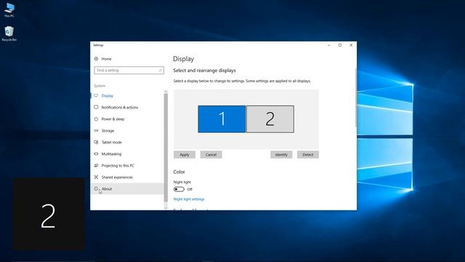Click the Home gear icon

(x=96, y=59)
